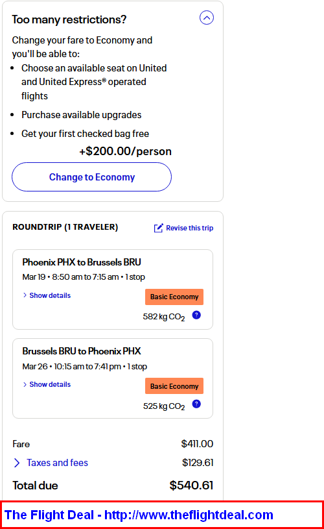This screenshot has width=324, height=529.
Task: Click the +$200.00/person price text
Action: pos(125,151)
